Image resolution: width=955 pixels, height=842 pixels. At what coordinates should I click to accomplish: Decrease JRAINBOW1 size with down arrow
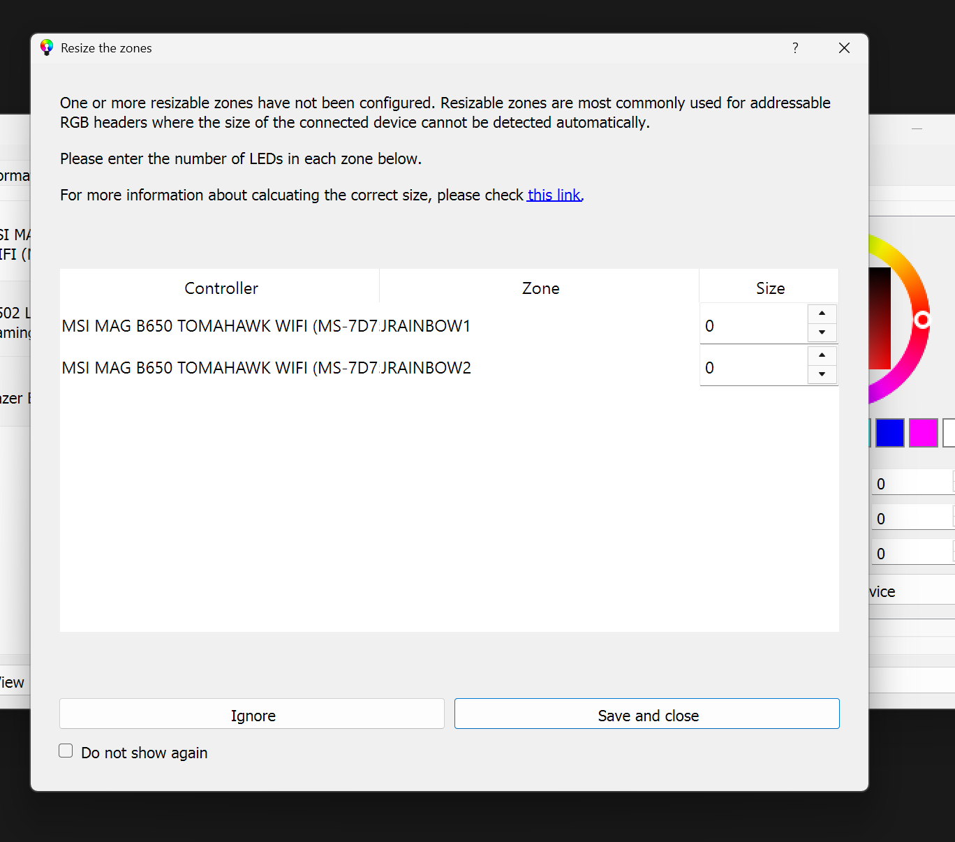822,333
